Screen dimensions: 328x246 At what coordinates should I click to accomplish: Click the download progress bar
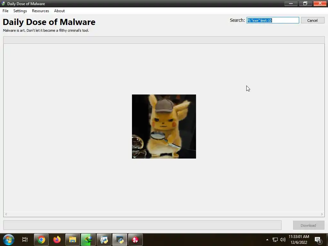pyautogui.click(x=142, y=225)
